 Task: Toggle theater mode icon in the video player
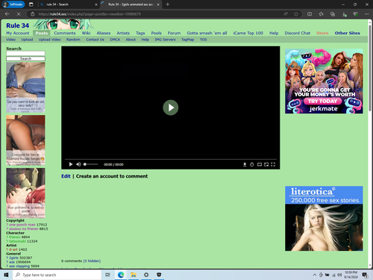click(x=260, y=164)
